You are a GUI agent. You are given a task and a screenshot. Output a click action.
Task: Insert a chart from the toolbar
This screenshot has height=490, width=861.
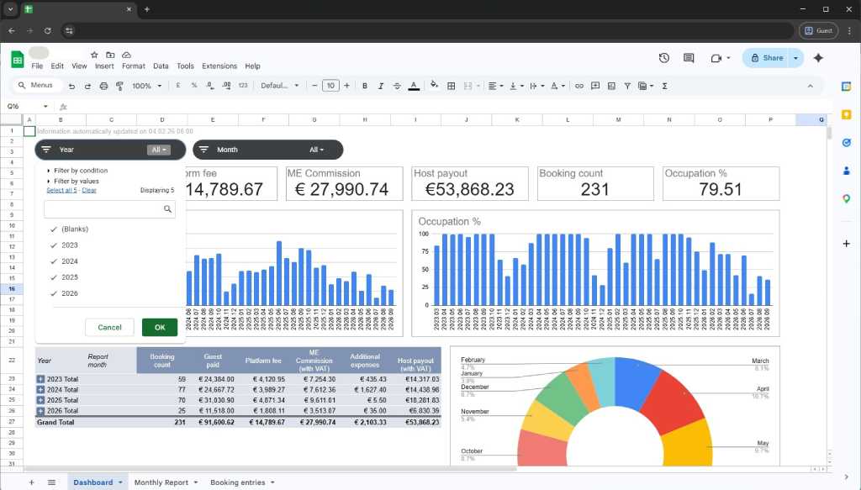click(x=611, y=86)
